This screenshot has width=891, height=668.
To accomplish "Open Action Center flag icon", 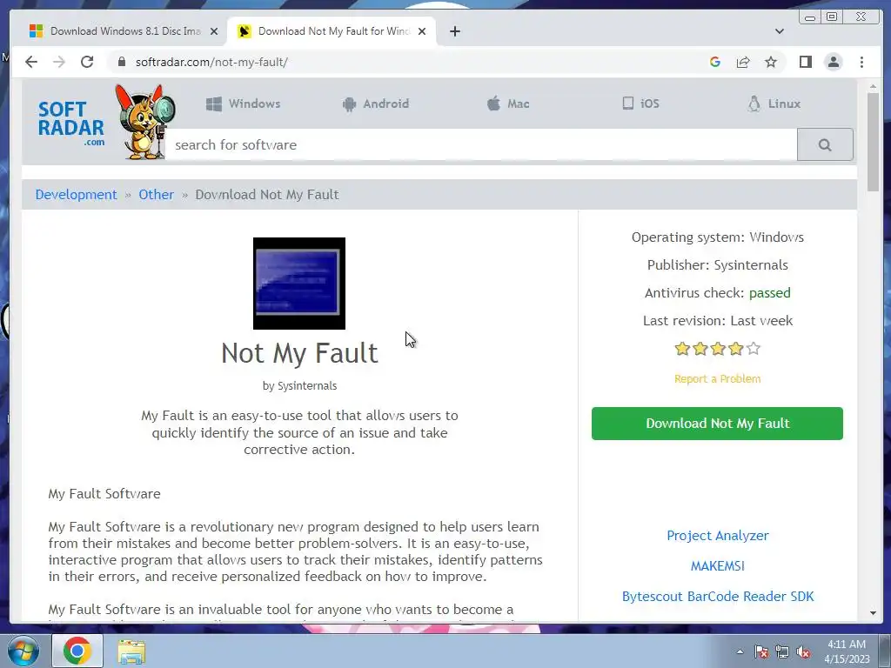I will pos(760,651).
